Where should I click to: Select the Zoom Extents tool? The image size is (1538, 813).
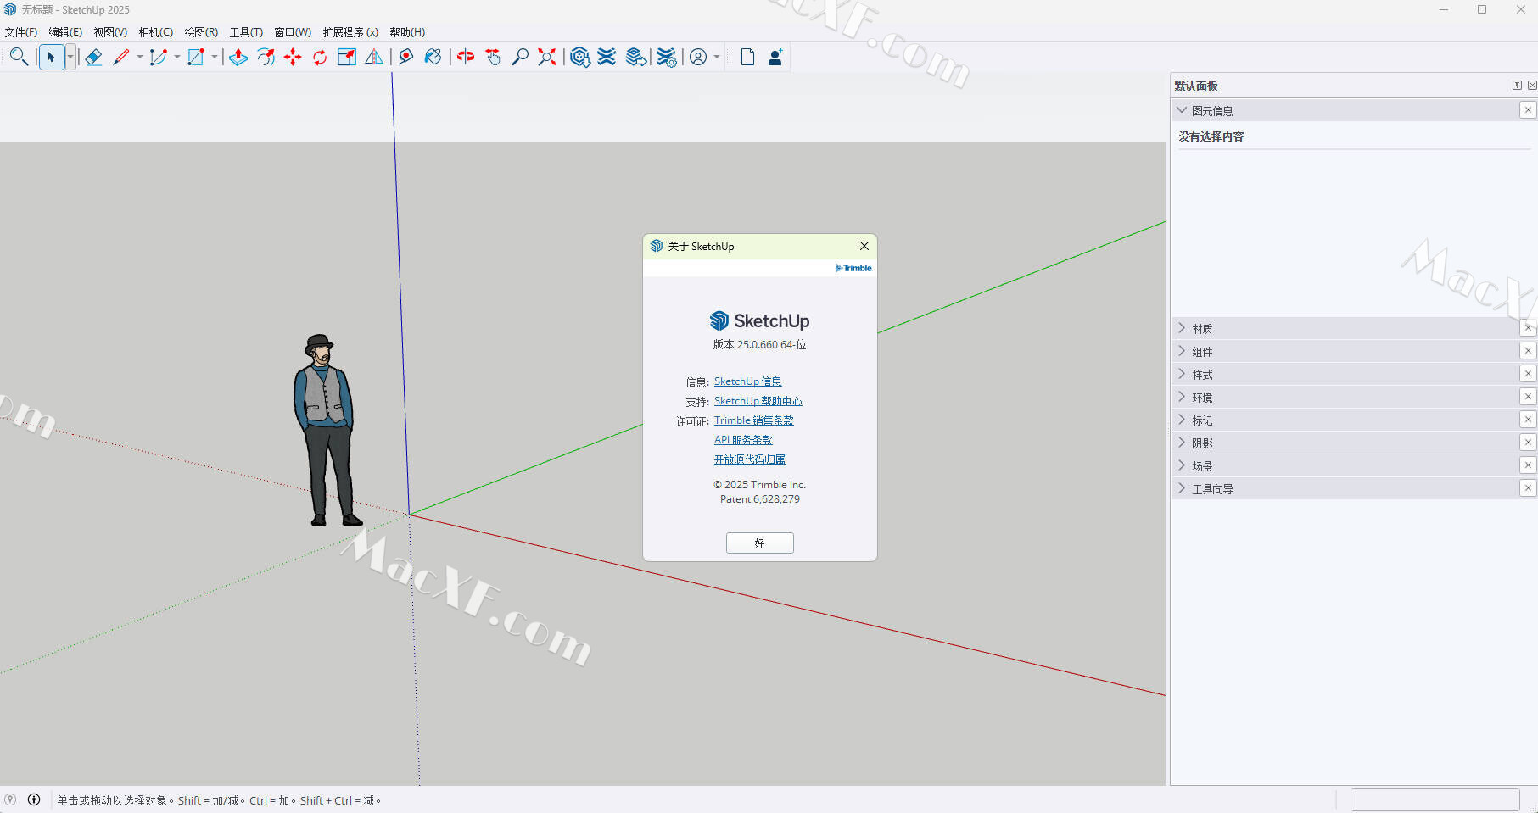[x=547, y=57]
